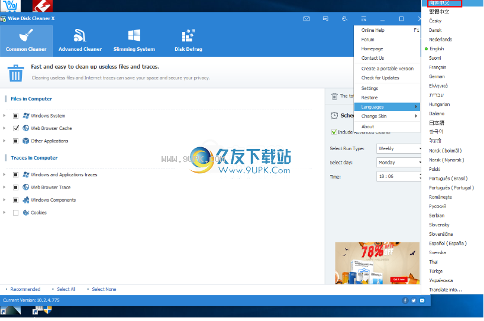484x321 pixels.
Task: Click the menu list icon in title bar
Action: coord(364,19)
